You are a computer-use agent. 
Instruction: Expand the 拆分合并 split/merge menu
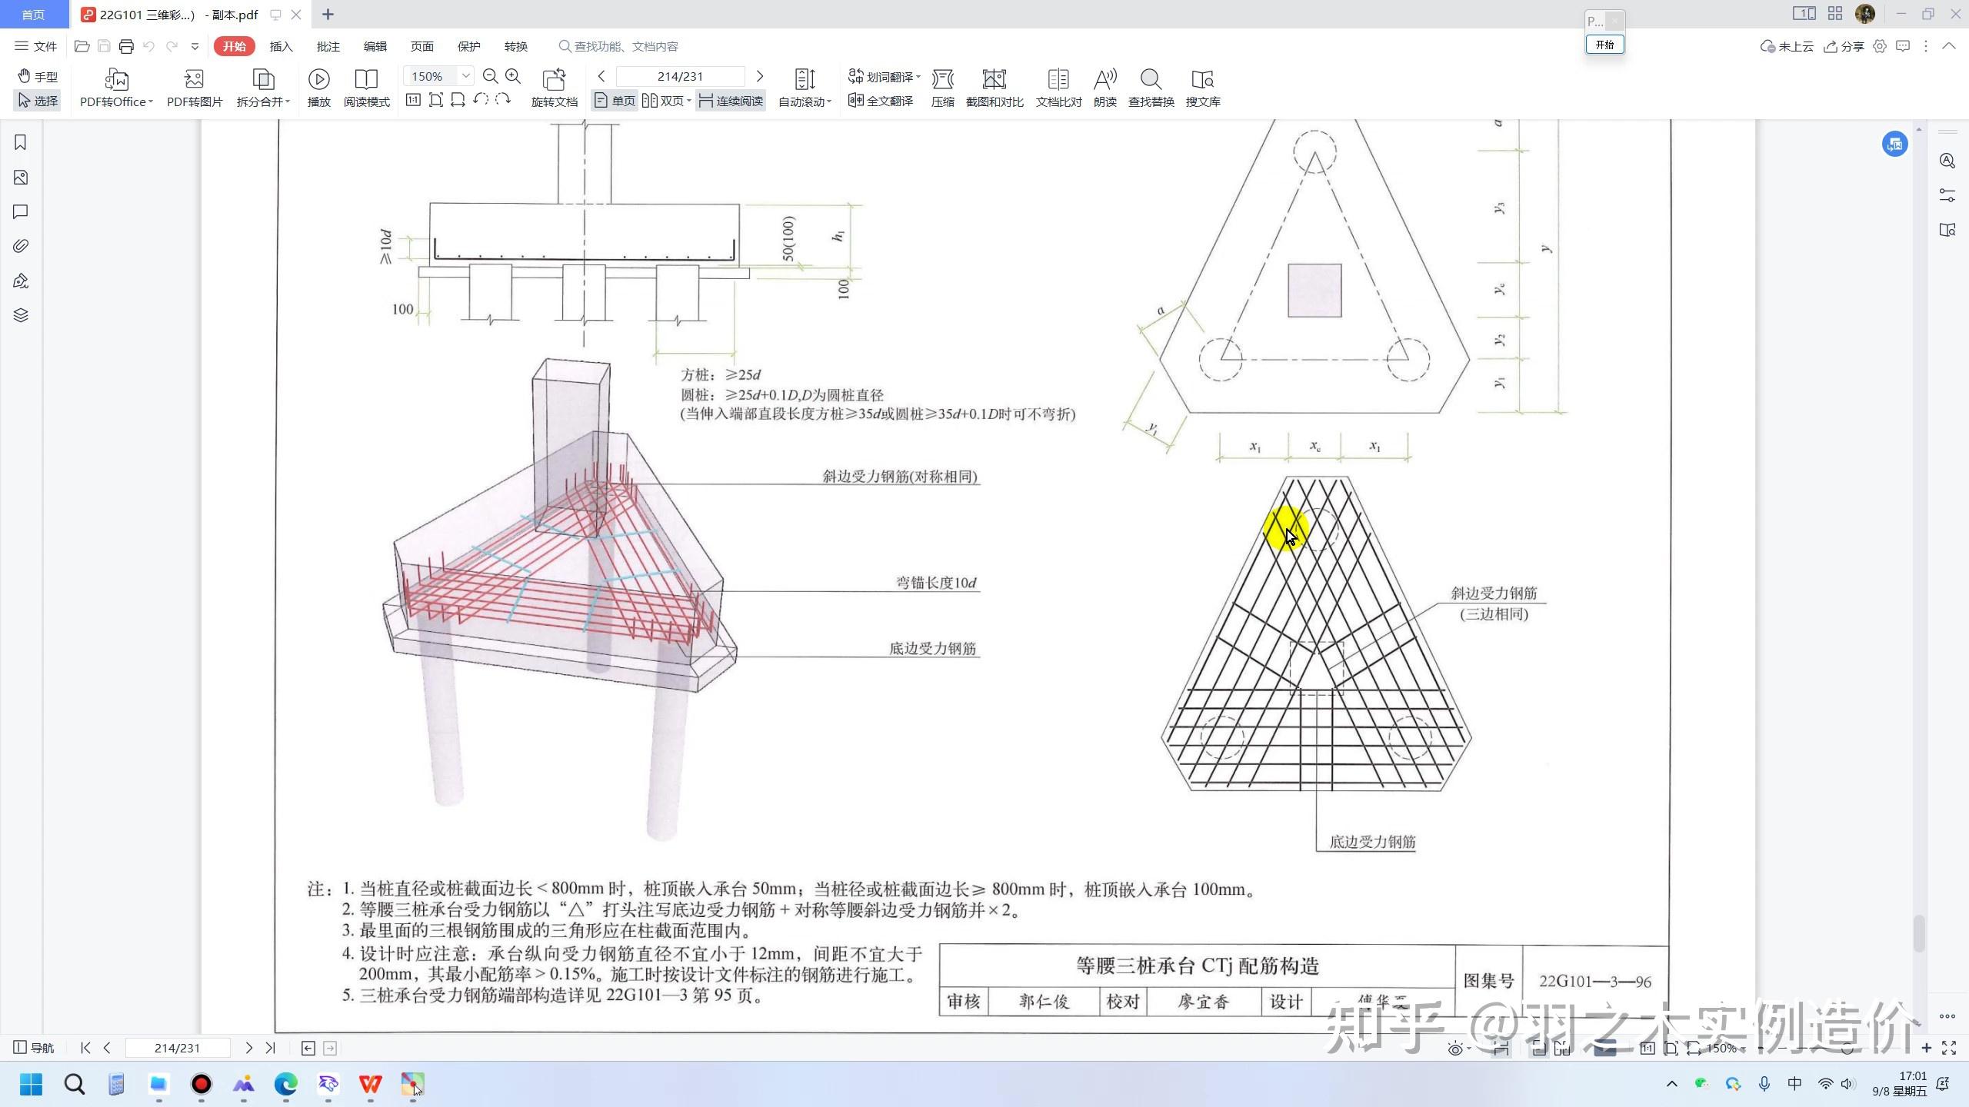pyautogui.click(x=263, y=88)
